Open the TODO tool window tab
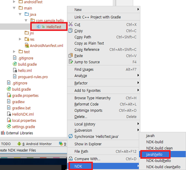Image resolution: width=186 pixels, height=170 pixels. tap(6, 144)
